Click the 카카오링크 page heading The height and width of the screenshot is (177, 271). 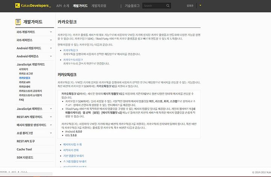(x=67, y=22)
